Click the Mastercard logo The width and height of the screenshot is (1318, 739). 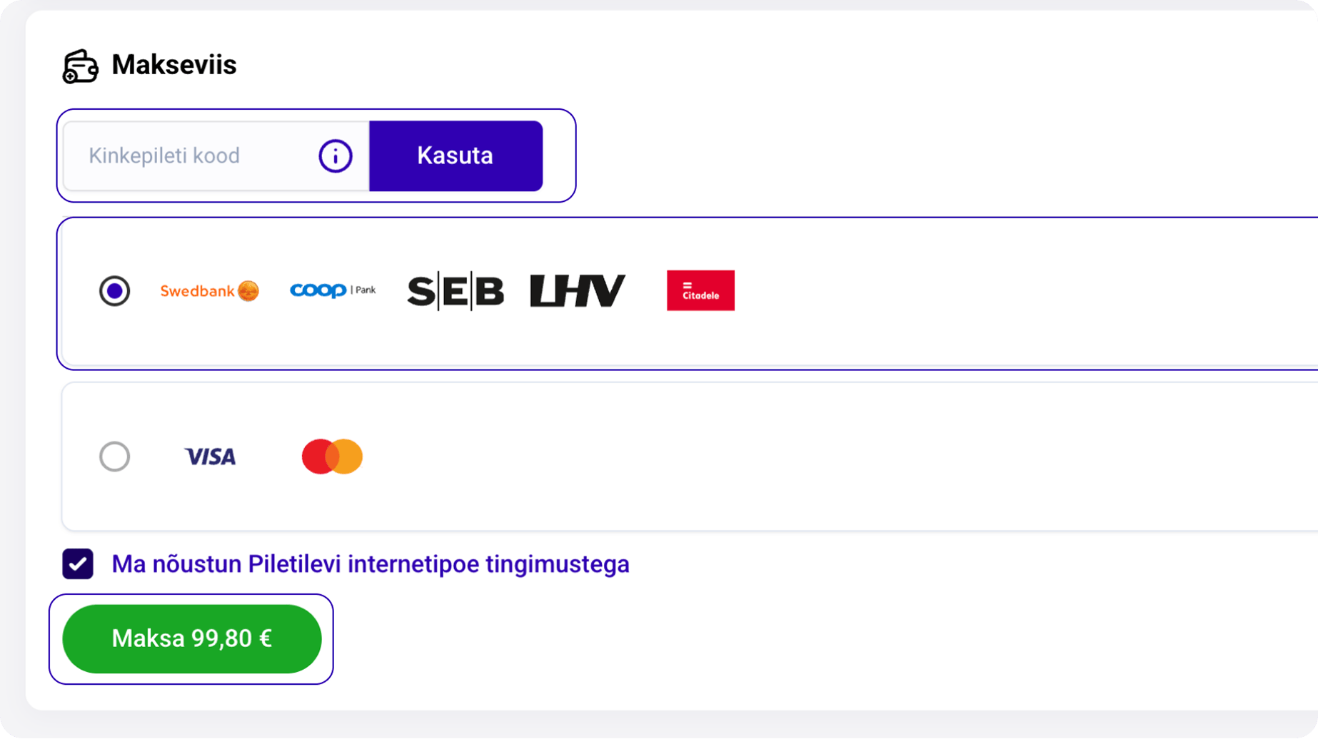click(332, 457)
